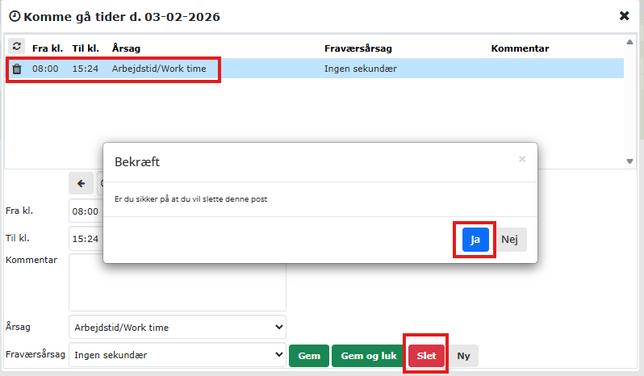Click the back arrow button
This screenshot has width=644, height=376.
pyautogui.click(x=81, y=183)
